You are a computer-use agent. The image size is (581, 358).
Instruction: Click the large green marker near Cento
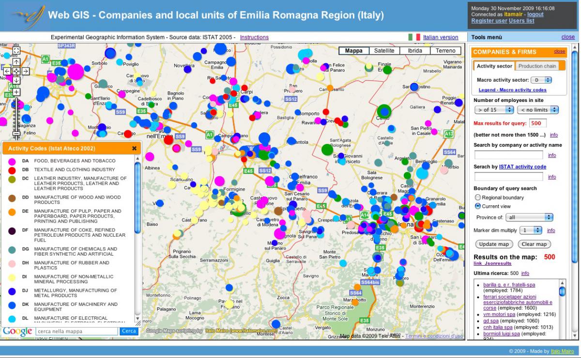(384, 111)
